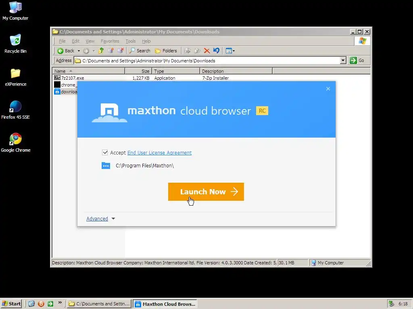Screen dimensions: 413x309
Task: Sort by the Description column header
Action: 236,71
